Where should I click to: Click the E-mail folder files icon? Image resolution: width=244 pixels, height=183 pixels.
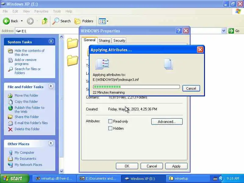click(10, 123)
